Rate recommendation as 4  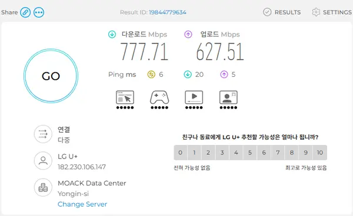236,153
